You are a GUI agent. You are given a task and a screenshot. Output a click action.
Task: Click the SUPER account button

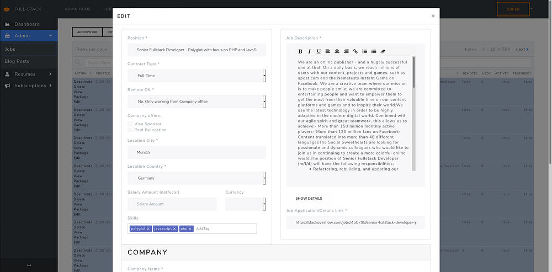[x=513, y=9]
